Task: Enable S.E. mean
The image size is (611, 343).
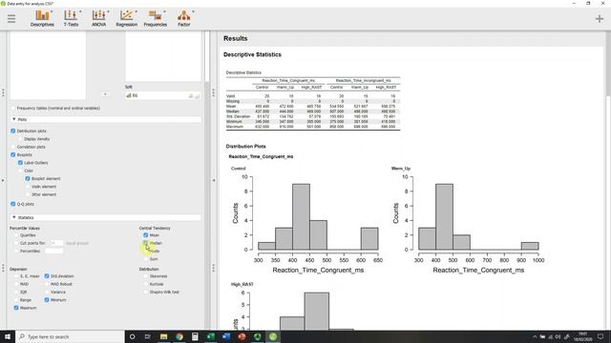Action: [16, 276]
